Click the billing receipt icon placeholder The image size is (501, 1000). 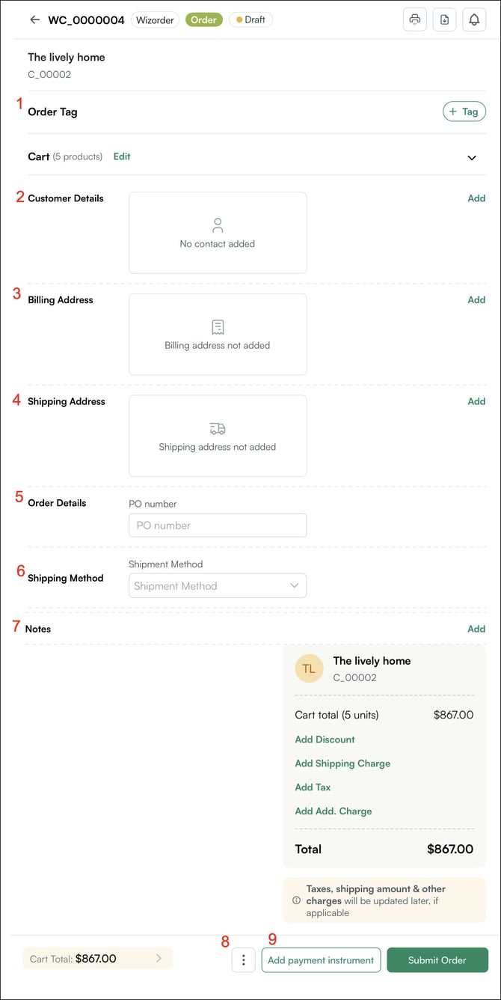217,326
